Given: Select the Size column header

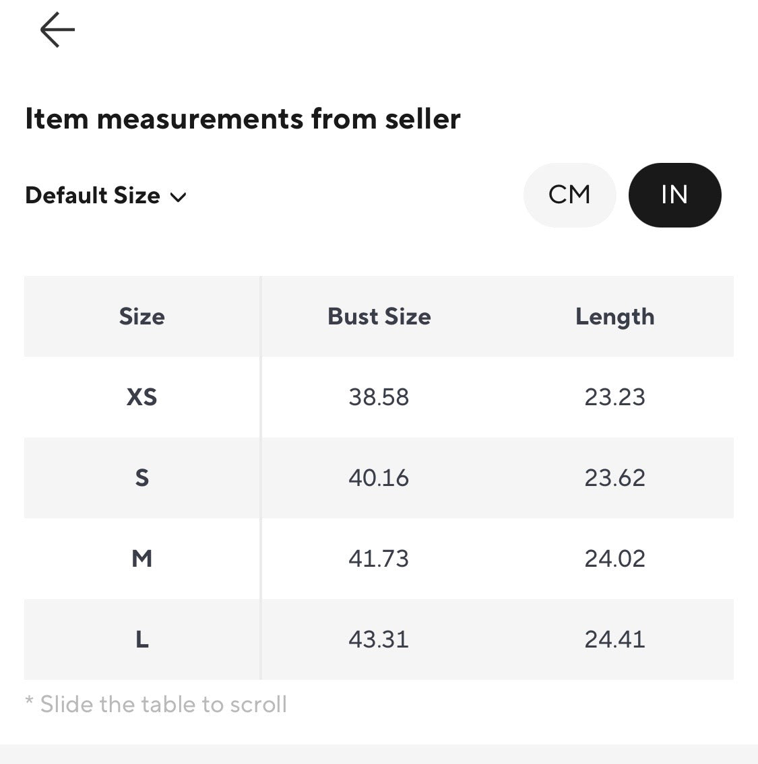Looking at the screenshot, I should (142, 317).
